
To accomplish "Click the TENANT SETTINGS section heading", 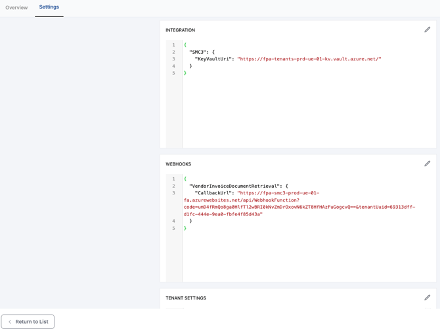I will pos(186,298).
